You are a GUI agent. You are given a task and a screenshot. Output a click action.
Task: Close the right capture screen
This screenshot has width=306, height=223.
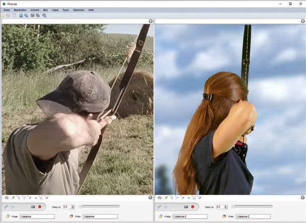coord(303,21)
